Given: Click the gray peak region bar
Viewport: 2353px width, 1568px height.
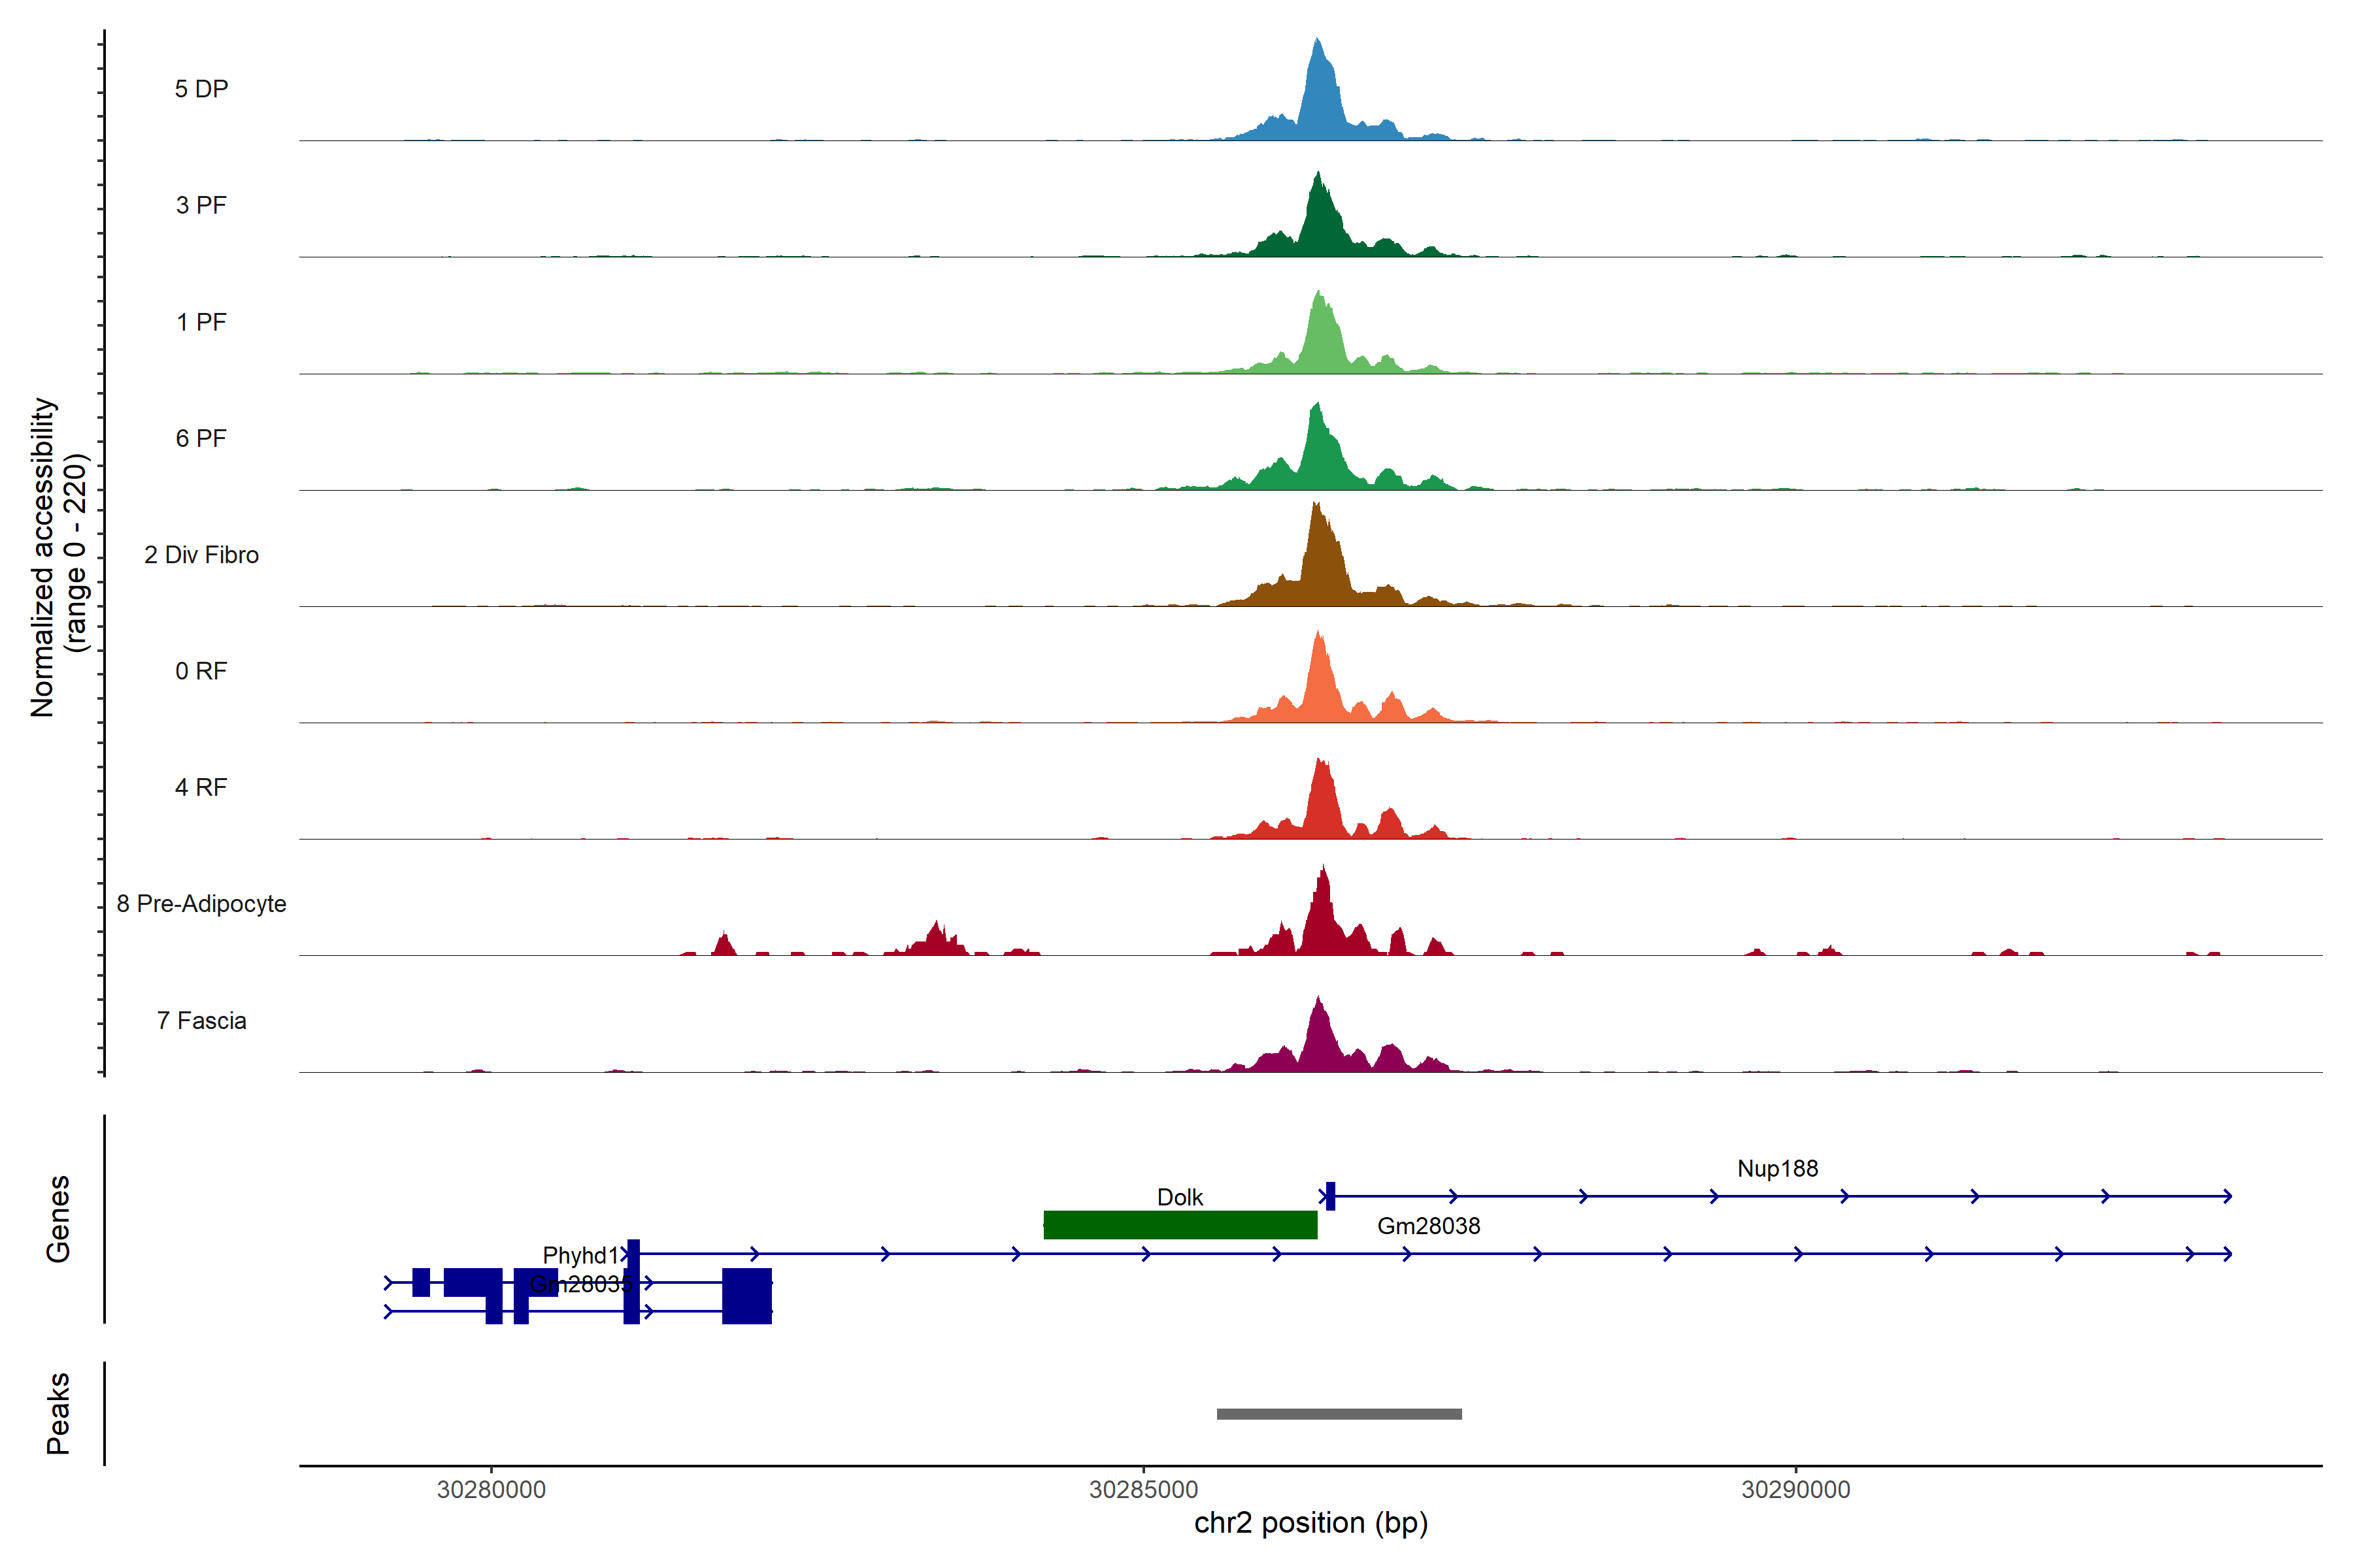Looking at the screenshot, I should 1339,1414.
